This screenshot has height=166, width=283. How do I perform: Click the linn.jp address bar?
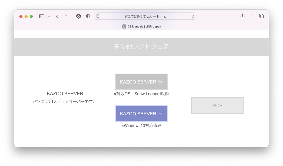click(145, 16)
